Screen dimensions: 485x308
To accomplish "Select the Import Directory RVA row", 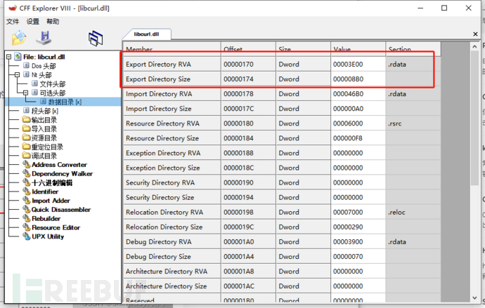I will pyautogui.click(x=169, y=94).
